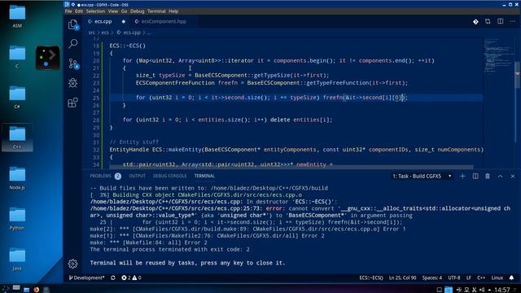
Task: Open the Python desktop folder
Action: tap(17, 219)
